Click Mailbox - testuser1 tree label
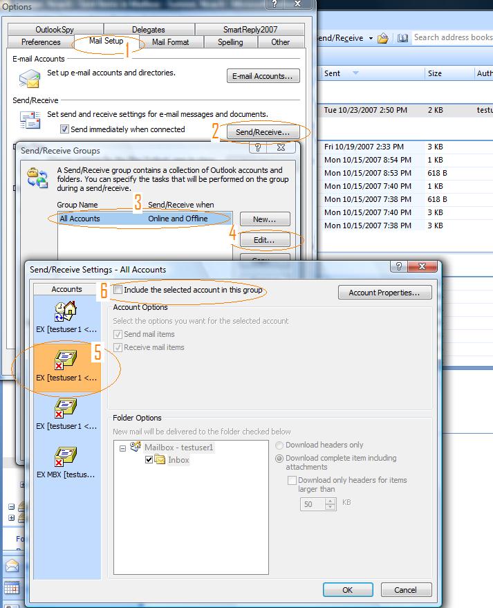Image resolution: width=493 pixels, height=608 pixels. (178, 448)
